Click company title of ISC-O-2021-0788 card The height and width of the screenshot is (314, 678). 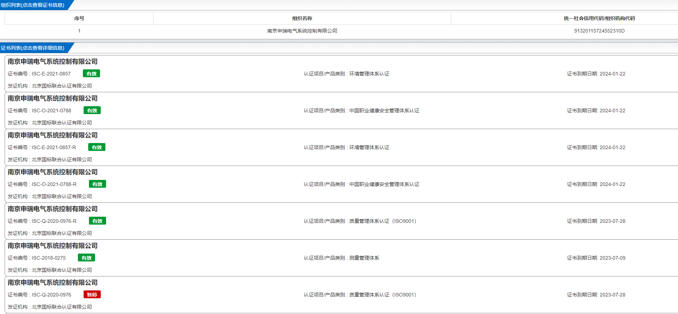(53, 98)
